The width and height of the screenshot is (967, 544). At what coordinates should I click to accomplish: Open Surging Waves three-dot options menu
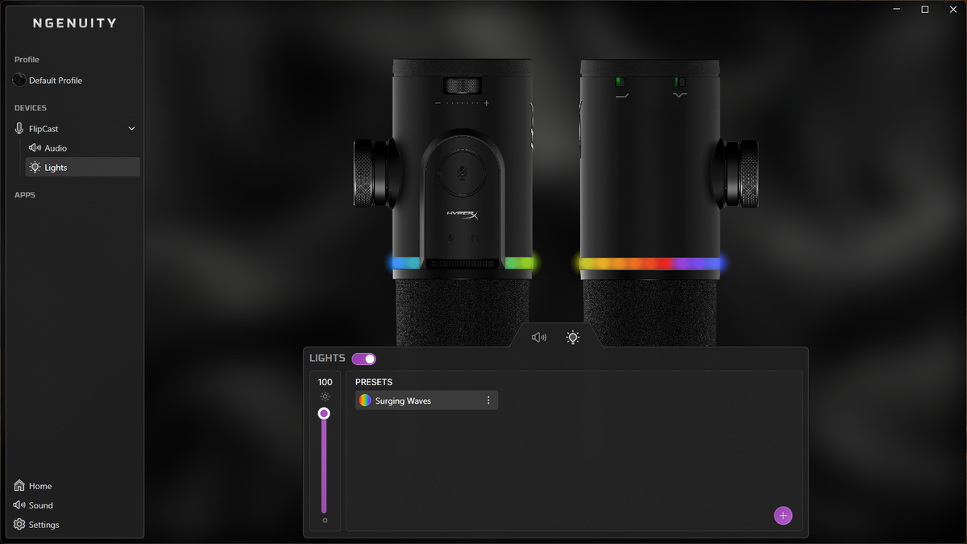pyautogui.click(x=488, y=401)
